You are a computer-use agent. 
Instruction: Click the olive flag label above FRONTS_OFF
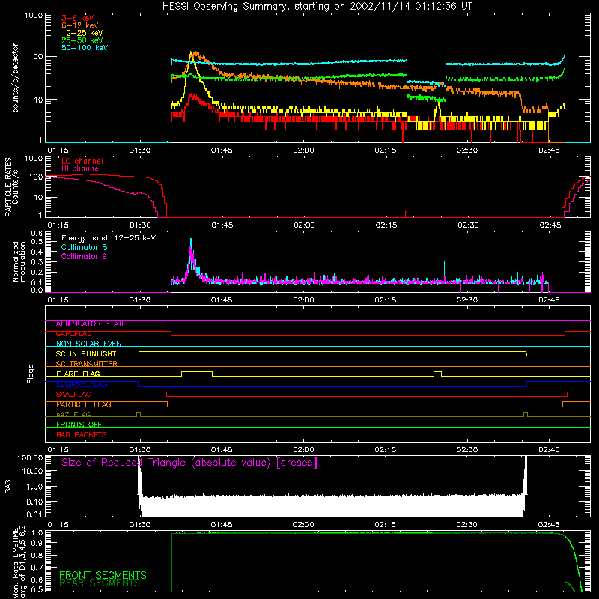[x=73, y=414]
